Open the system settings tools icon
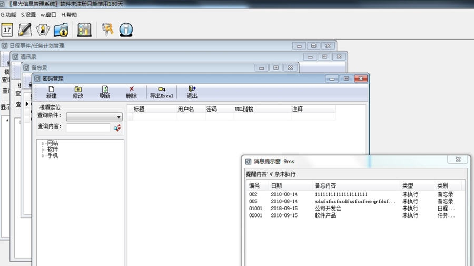The width and height of the screenshot is (474, 266). click(x=84, y=29)
